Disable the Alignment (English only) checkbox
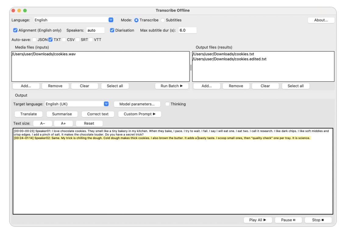The image size is (345, 236). click(x=16, y=30)
